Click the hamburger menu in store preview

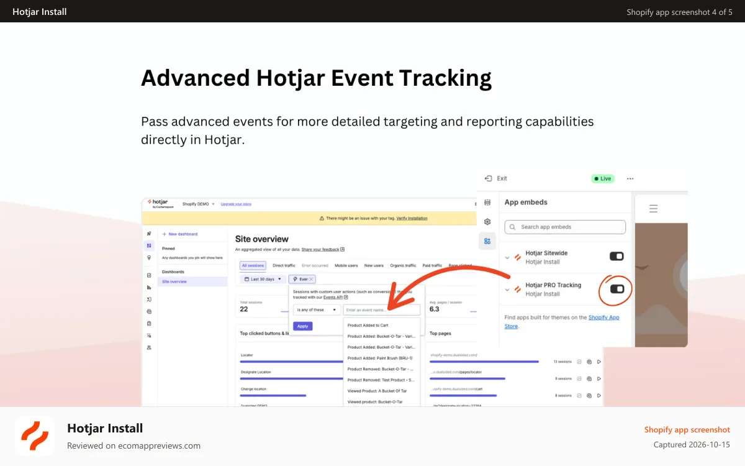(653, 209)
